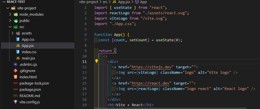Expand the assets folder chevron
Screen dimensions: 260x109
click(x=12, y=33)
